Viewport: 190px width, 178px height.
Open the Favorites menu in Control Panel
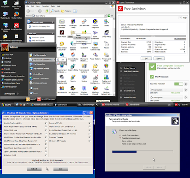45,6
